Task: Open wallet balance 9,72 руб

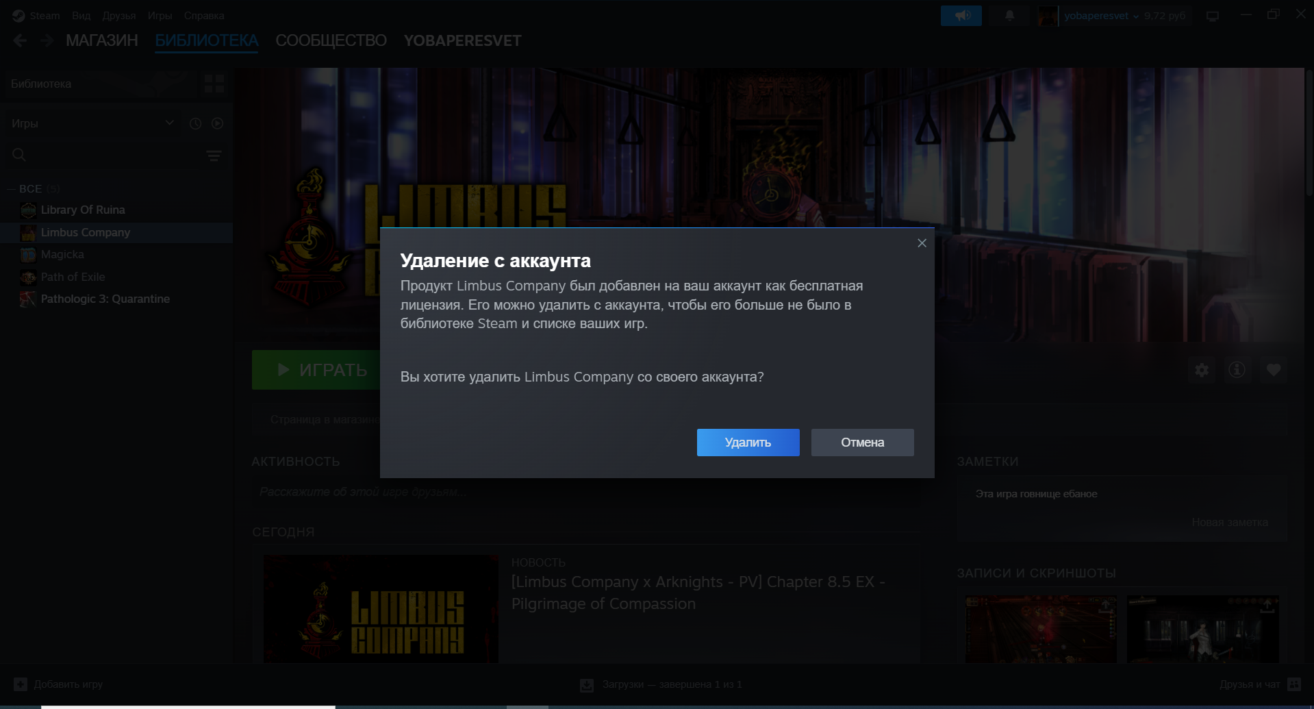Action: coord(1165,16)
